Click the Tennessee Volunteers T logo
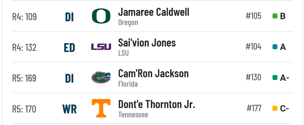This screenshot has width=304, height=125. pyautogui.click(x=101, y=108)
